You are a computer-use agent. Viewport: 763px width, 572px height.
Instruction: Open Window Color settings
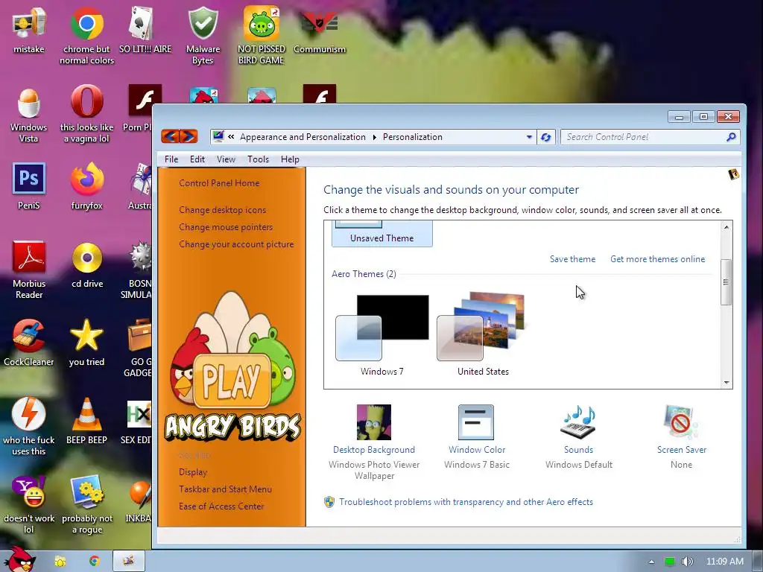tap(476, 436)
